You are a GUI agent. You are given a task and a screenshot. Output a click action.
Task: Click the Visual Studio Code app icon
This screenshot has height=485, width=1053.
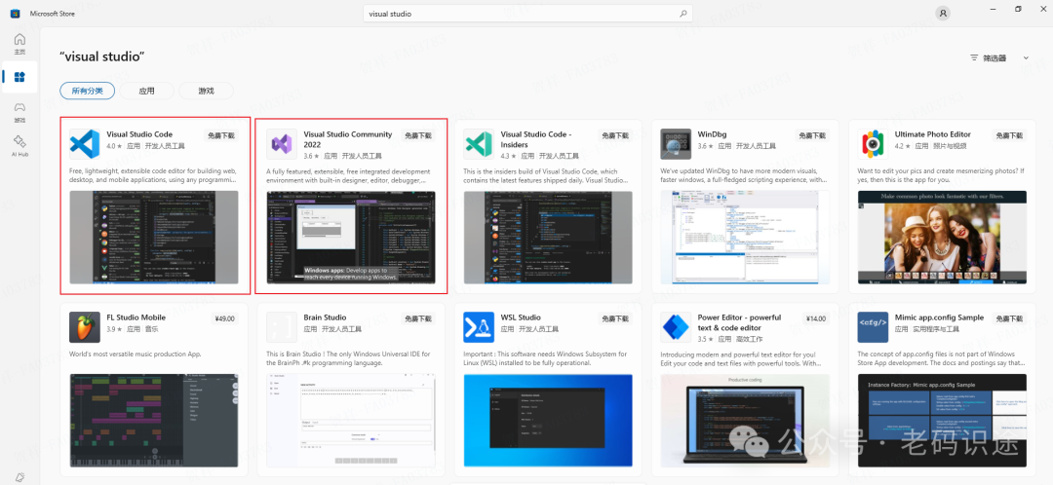(85, 144)
